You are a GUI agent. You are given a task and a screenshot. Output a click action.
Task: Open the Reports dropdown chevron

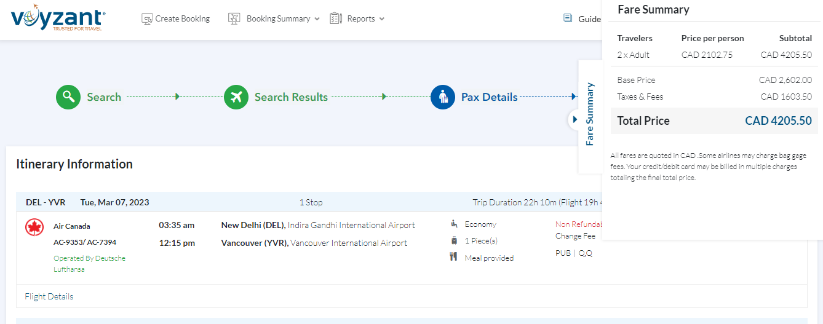[381, 19]
